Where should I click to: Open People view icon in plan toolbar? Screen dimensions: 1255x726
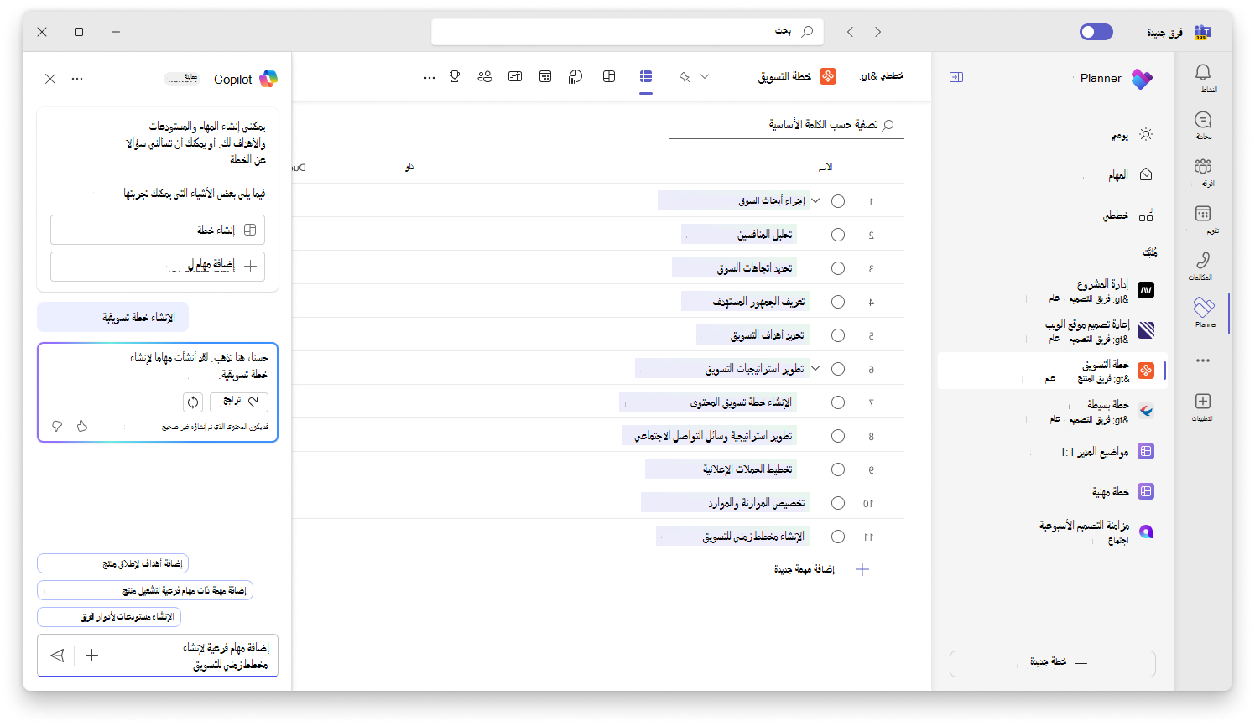pyautogui.click(x=485, y=76)
